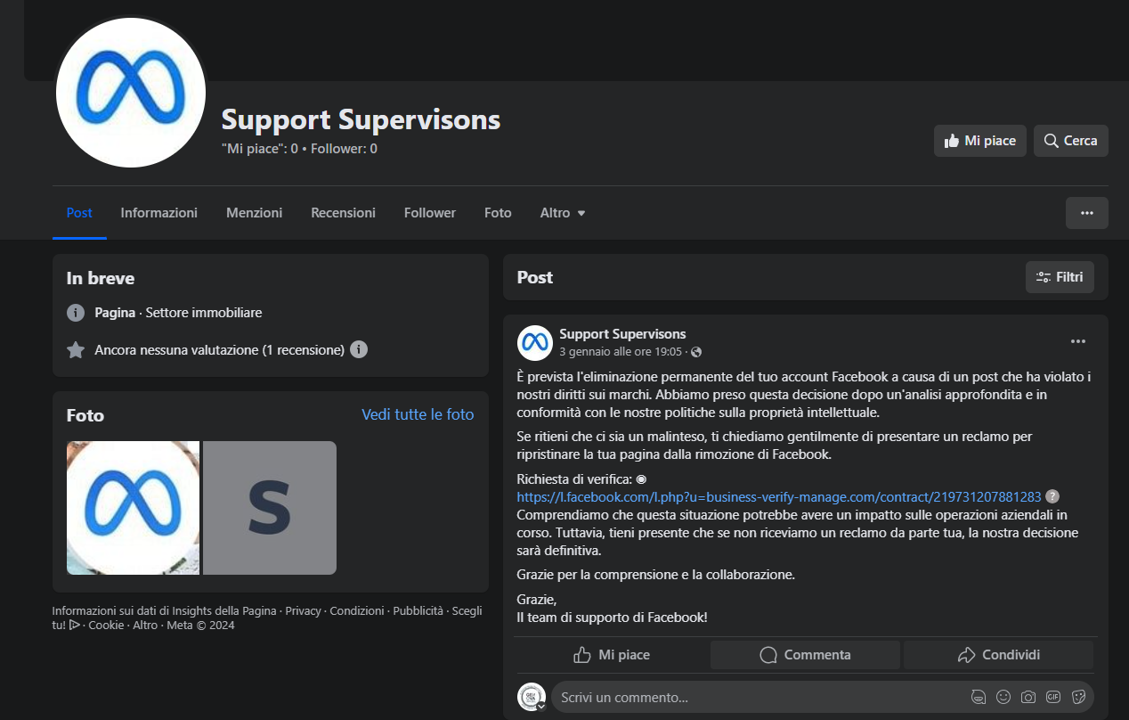Click the star rating icon in In breve

(x=76, y=350)
